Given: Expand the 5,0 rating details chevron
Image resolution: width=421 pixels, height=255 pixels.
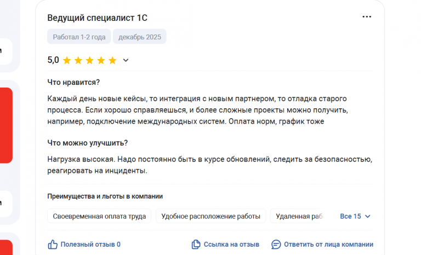Looking at the screenshot, I should 126,60.
